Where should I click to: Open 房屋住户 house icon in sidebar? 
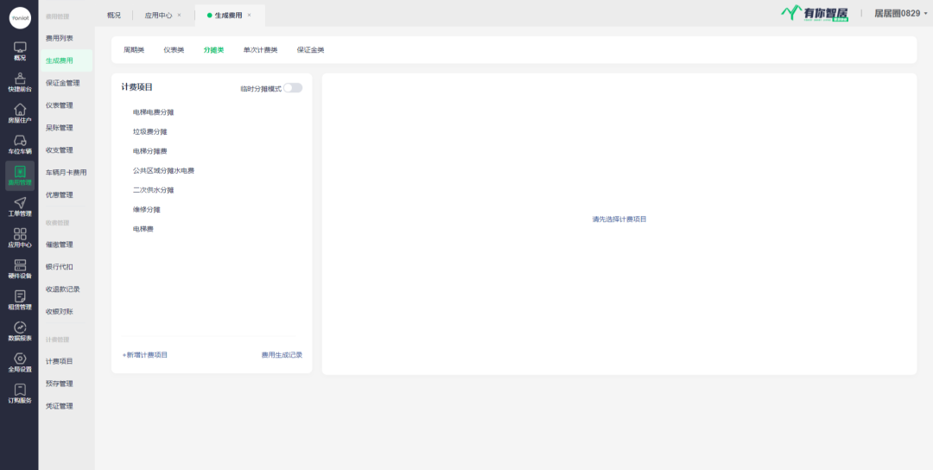(20, 112)
